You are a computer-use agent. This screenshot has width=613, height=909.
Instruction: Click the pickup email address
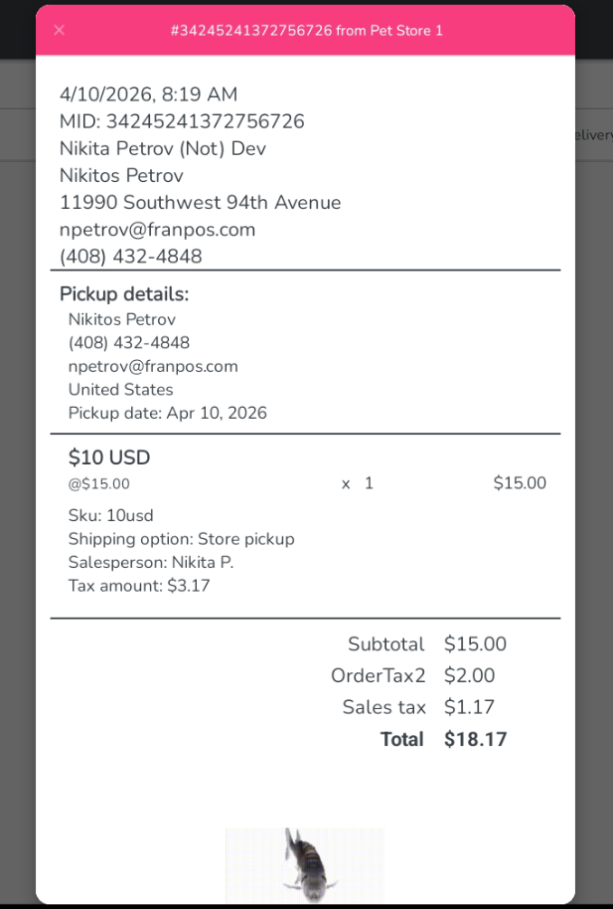pyautogui.click(x=153, y=366)
